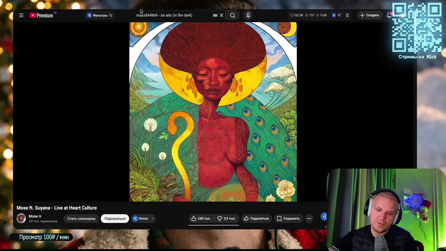Click the 132.5K clock stat

(297, 15)
